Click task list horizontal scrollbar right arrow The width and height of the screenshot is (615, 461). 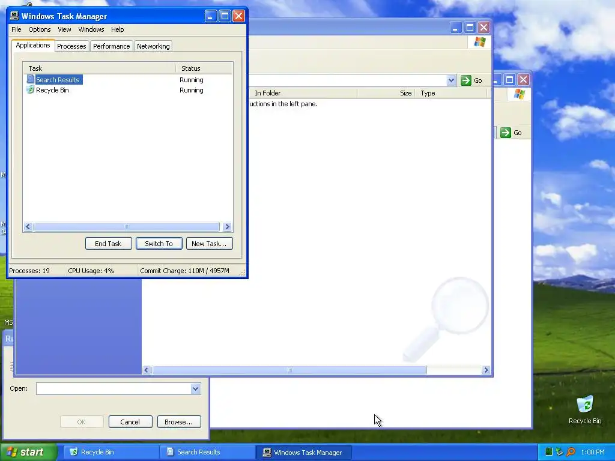226,226
